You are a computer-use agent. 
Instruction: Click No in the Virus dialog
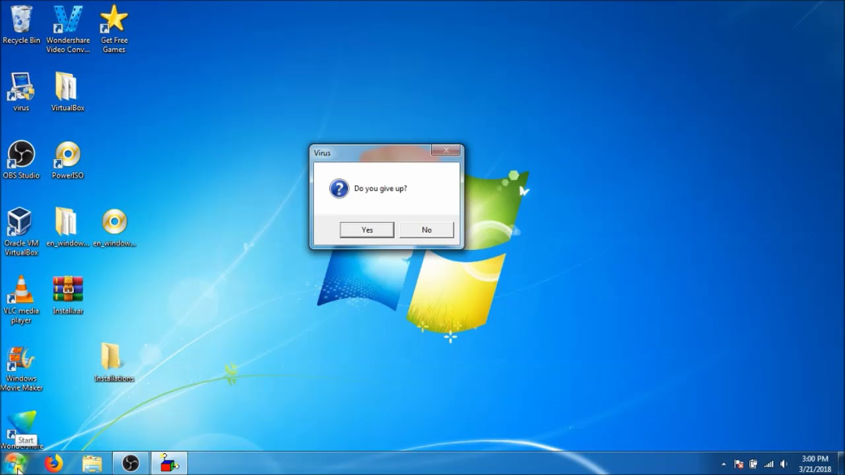click(x=426, y=230)
